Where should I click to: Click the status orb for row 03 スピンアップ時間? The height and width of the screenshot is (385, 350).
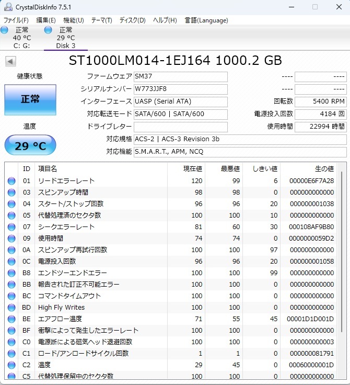[11, 192]
